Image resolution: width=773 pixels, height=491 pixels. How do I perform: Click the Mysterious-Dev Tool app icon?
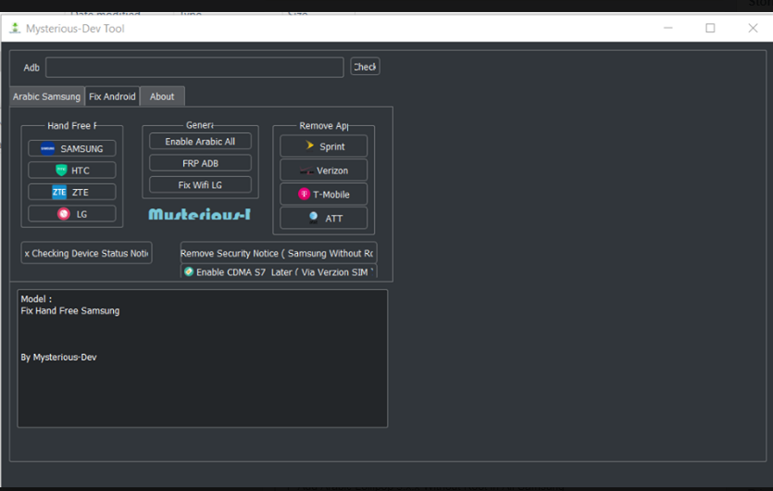[x=16, y=28]
